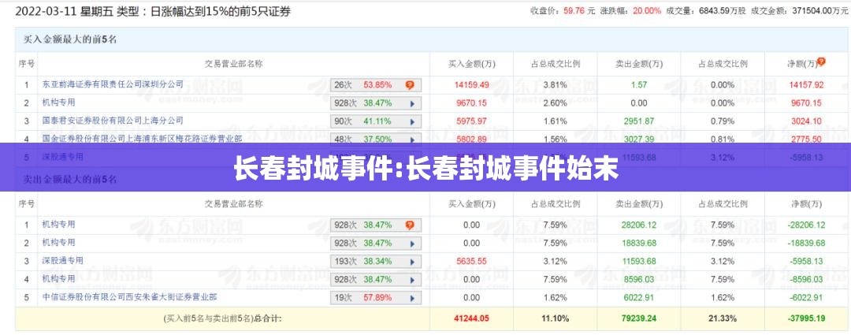Click the total ratio 21.33%
Image resolution: width=851 pixels, height=335 pixels.
723,318
